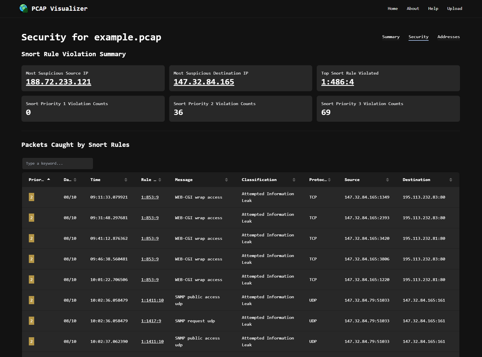The height and width of the screenshot is (357, 482).
Task: Switch to the Addresses tab
Action: click(x=448, y=37)
